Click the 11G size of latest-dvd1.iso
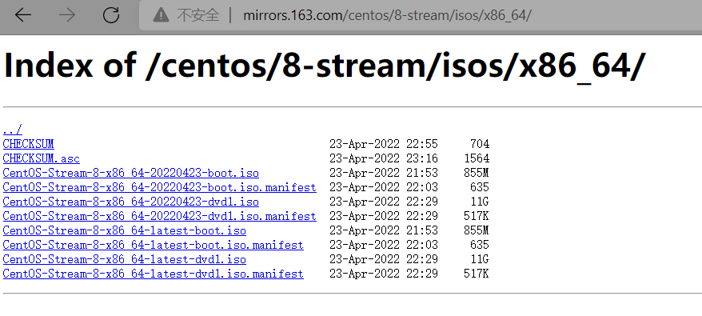This screenshot has height=316, width=702. (480, 259)
